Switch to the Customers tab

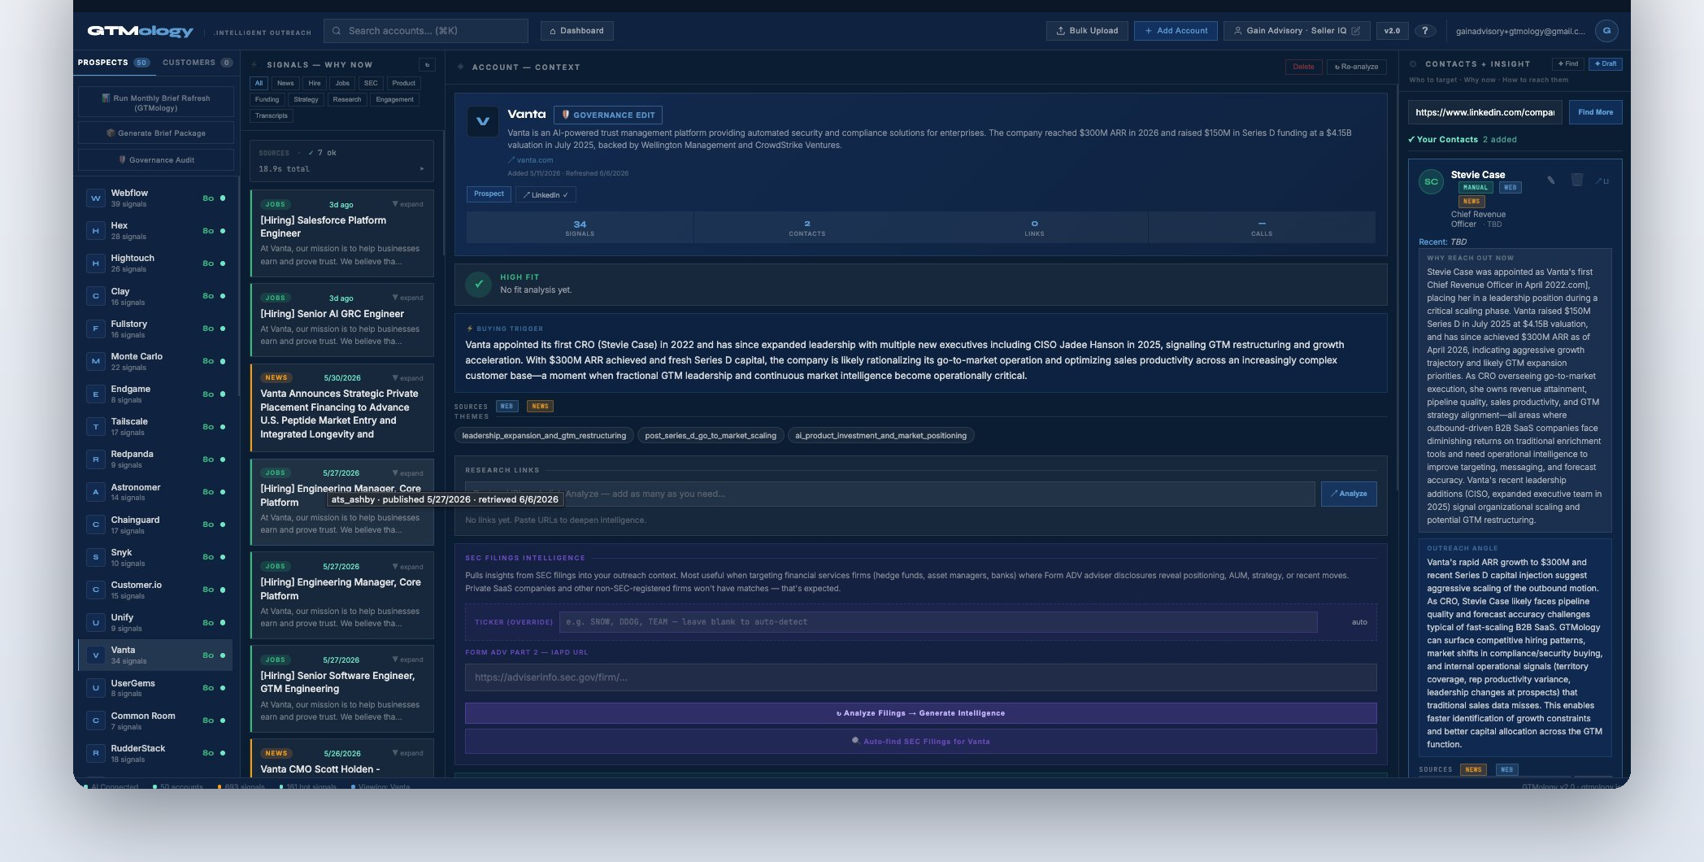198,63
